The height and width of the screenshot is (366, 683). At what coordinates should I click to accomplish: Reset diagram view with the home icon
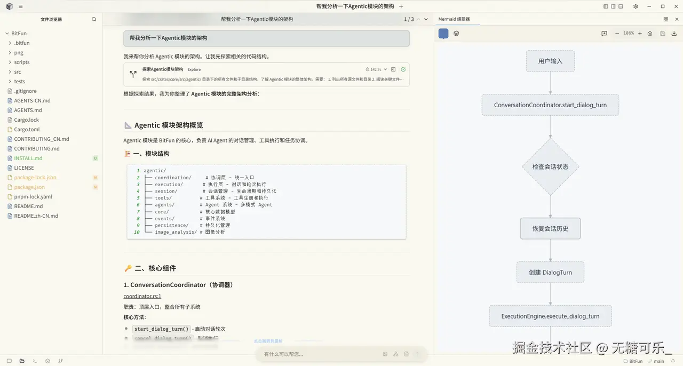[x=650, y=34]
